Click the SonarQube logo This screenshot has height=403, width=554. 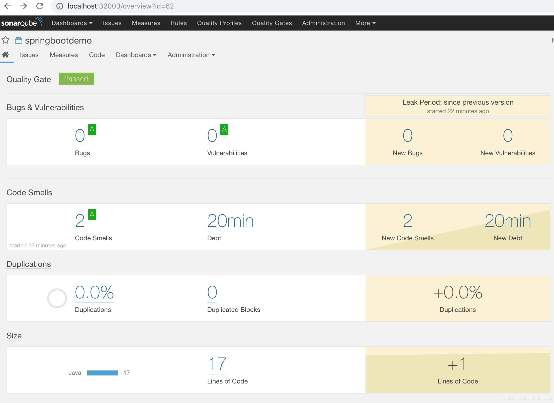22,23
